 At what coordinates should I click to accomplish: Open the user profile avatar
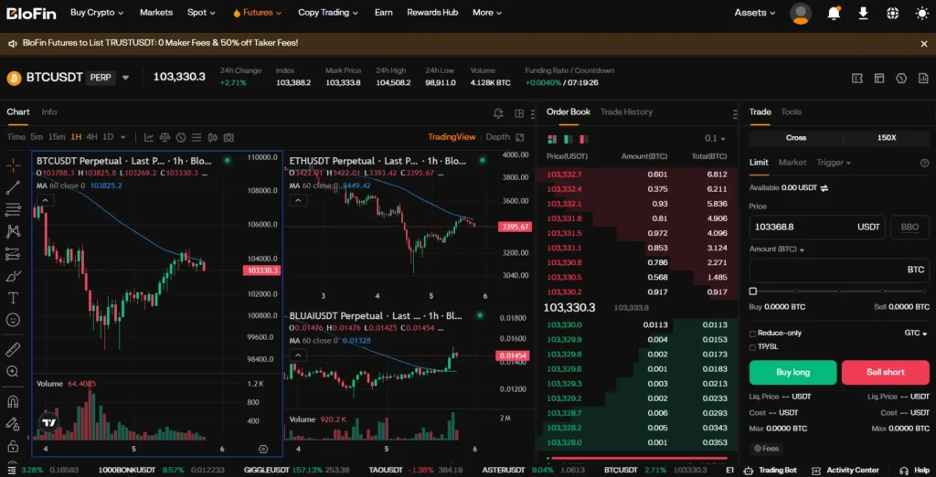pos(801,13)
